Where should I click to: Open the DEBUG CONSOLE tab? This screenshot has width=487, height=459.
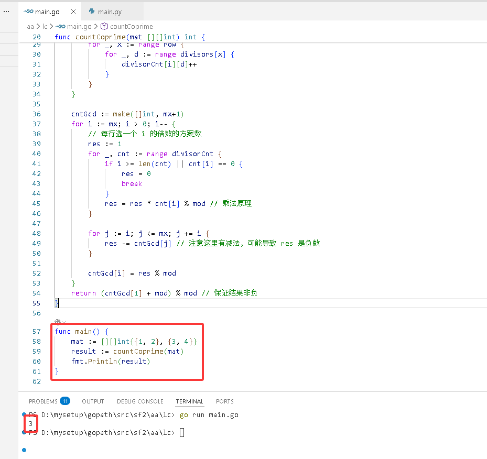tap(140, 401)
